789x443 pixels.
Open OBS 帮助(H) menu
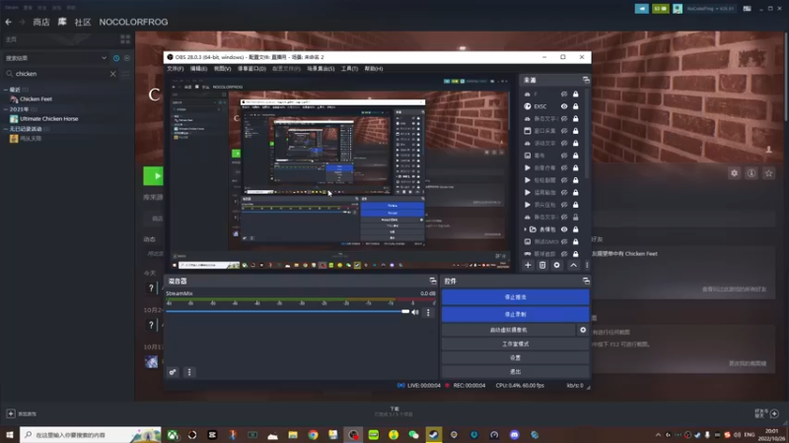click(x=374, y=69)
